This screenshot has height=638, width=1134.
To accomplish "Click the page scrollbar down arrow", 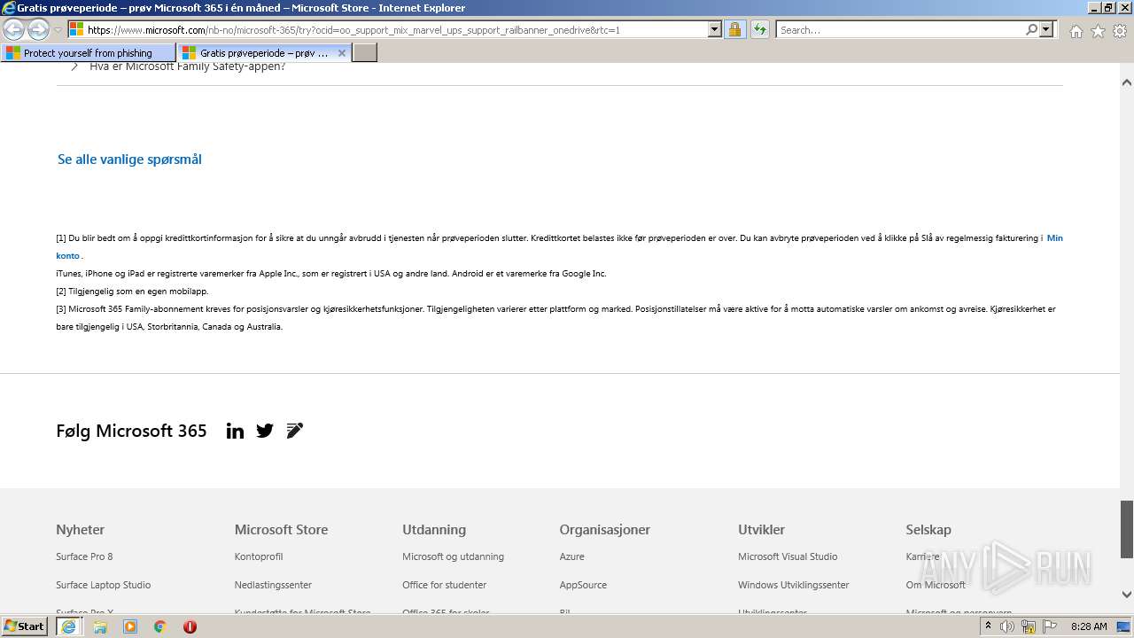I will point(1127,595).
